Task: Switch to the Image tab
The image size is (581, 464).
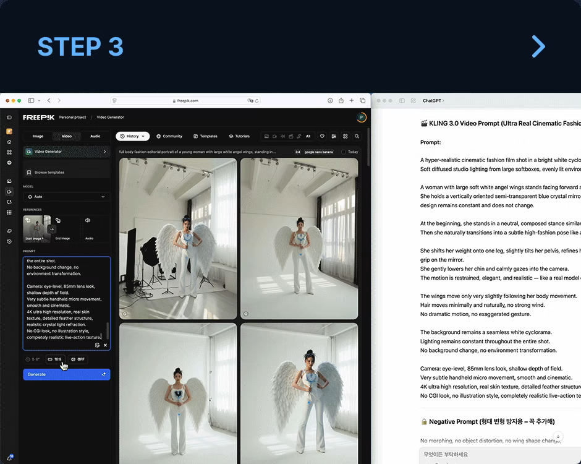Action: click(x=38, y=136)
